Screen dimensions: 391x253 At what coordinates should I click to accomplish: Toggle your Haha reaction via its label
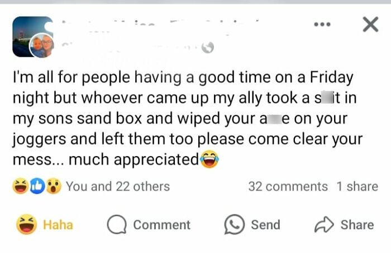point(58,225)
